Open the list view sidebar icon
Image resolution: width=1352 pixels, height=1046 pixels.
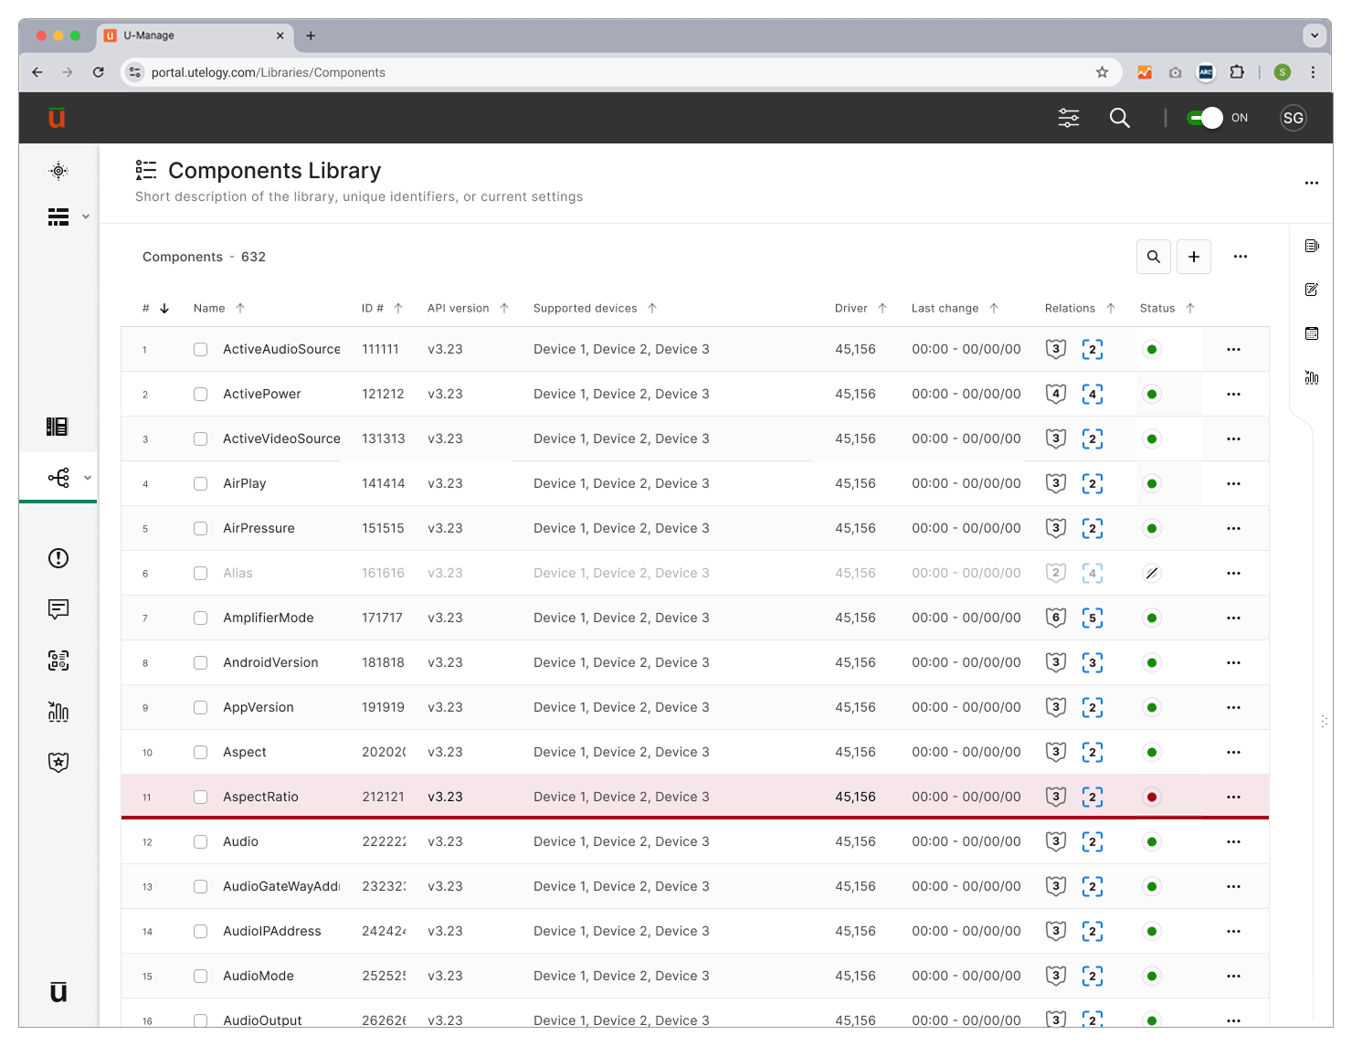[58, 217]
